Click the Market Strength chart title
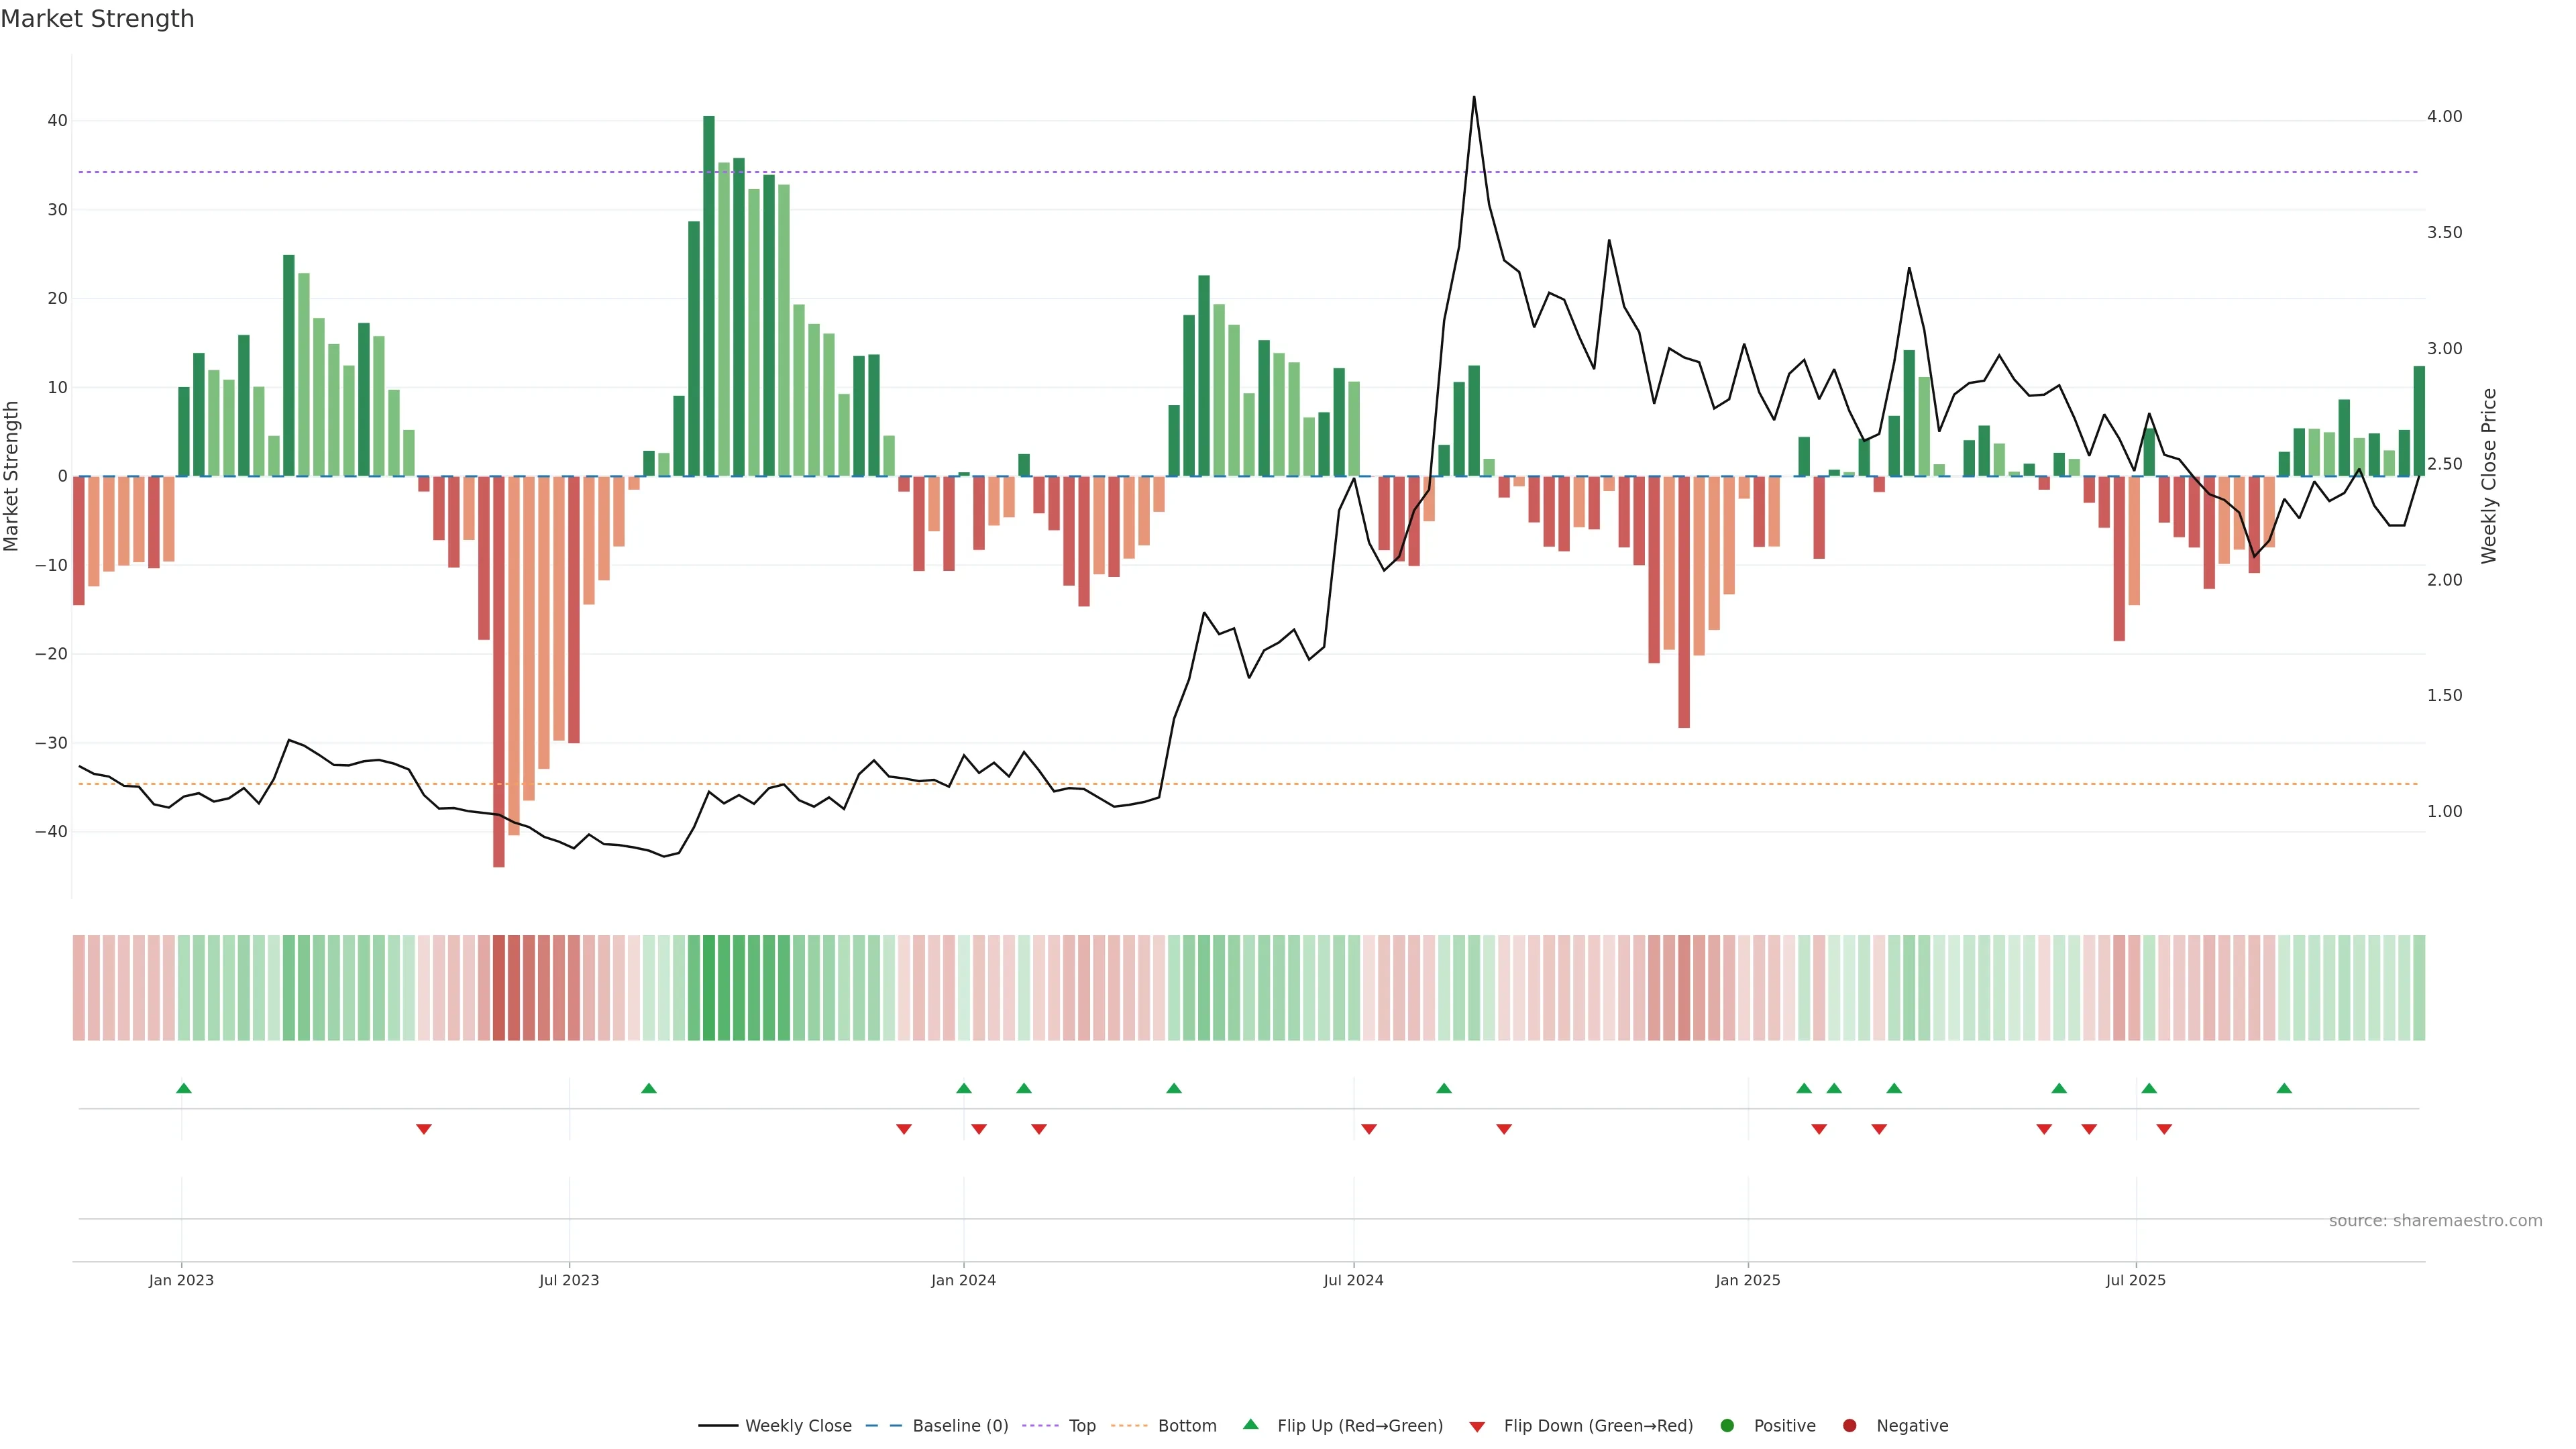 (x=97, y=19)
